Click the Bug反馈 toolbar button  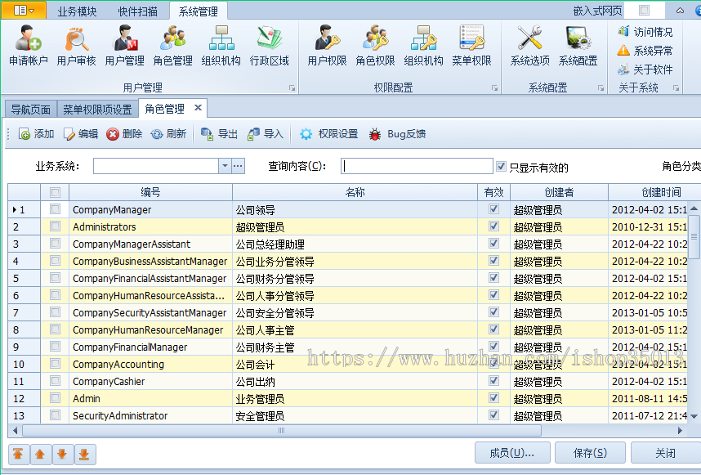[x=397, y=134]
